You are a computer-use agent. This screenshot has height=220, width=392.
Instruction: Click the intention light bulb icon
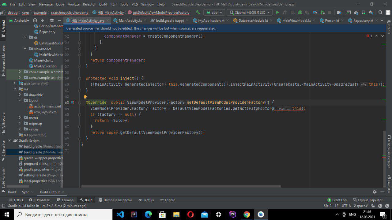point(85,97)
